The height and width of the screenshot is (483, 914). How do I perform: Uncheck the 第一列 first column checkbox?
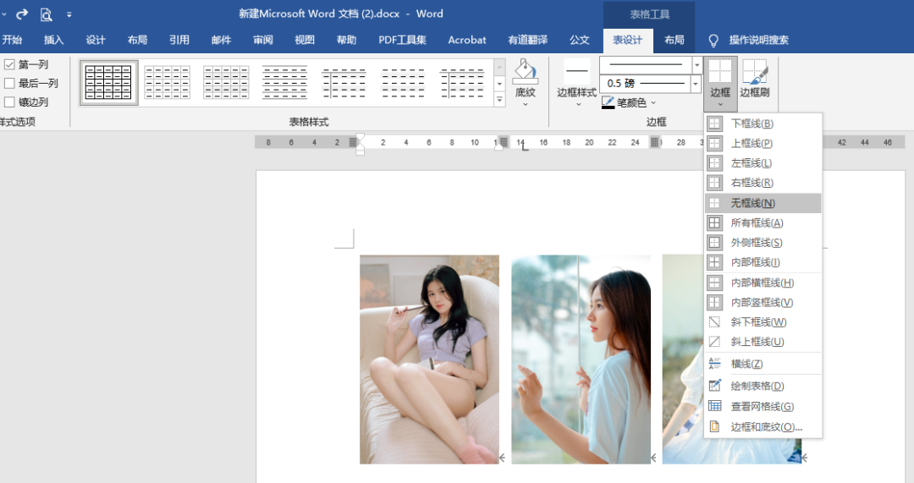pos(9,64)
